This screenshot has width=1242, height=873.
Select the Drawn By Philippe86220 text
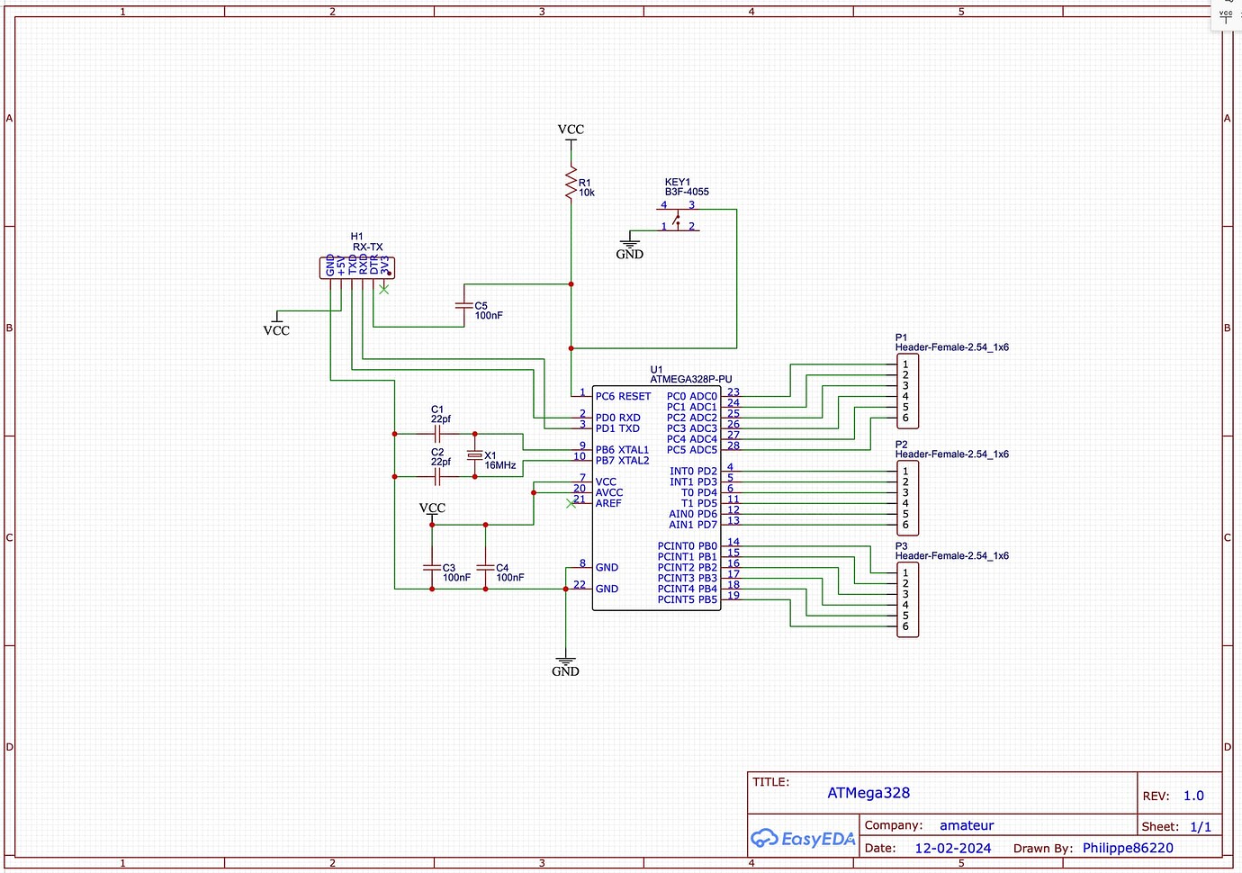click(x=1128, y=847)
